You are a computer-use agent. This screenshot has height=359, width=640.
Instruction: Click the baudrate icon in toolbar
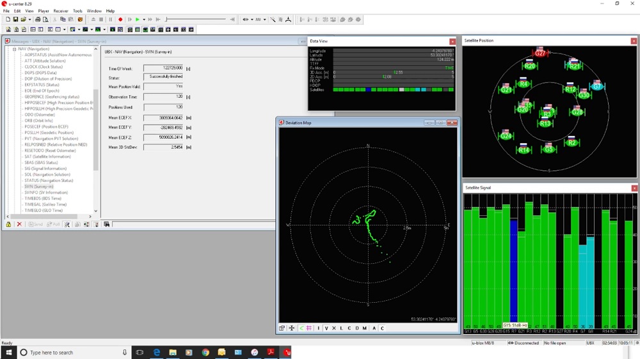click(x=258, y=20)
